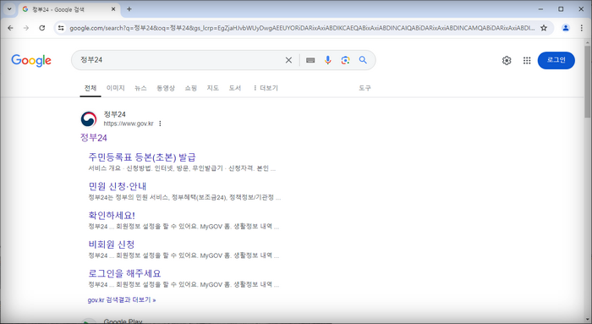The width and height of the screenshot is (592, 324).
Task: Maximize the Chrome window
Action: pyautogui.click(x=561, y=9)
